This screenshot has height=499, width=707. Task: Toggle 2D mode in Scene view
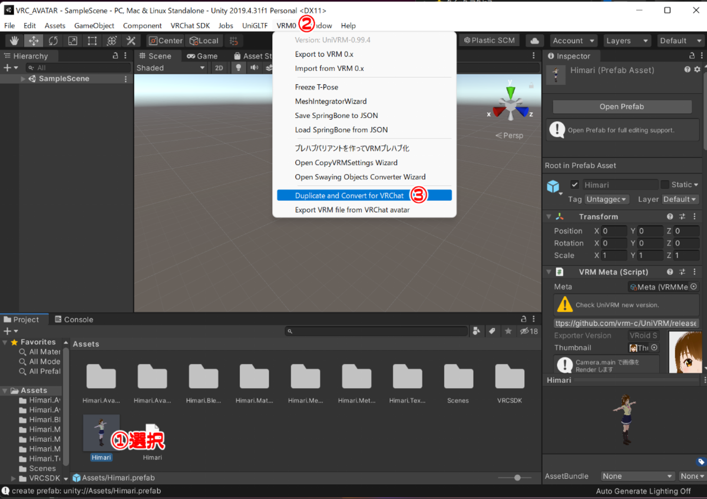219,68
